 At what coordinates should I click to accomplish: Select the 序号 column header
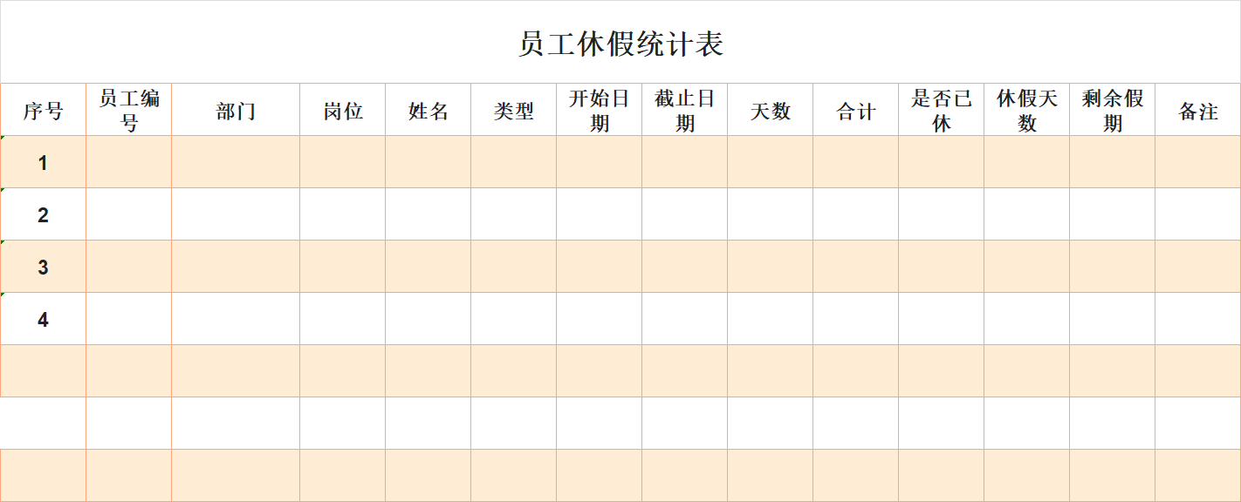click(x=45, y=110)
